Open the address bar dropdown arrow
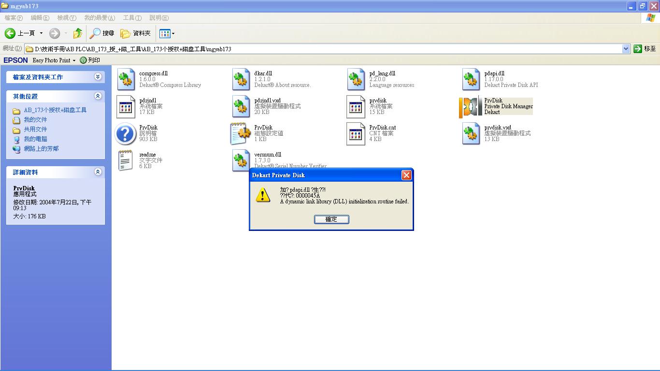This screenshot has width=660, height=371. pos(626,49)
